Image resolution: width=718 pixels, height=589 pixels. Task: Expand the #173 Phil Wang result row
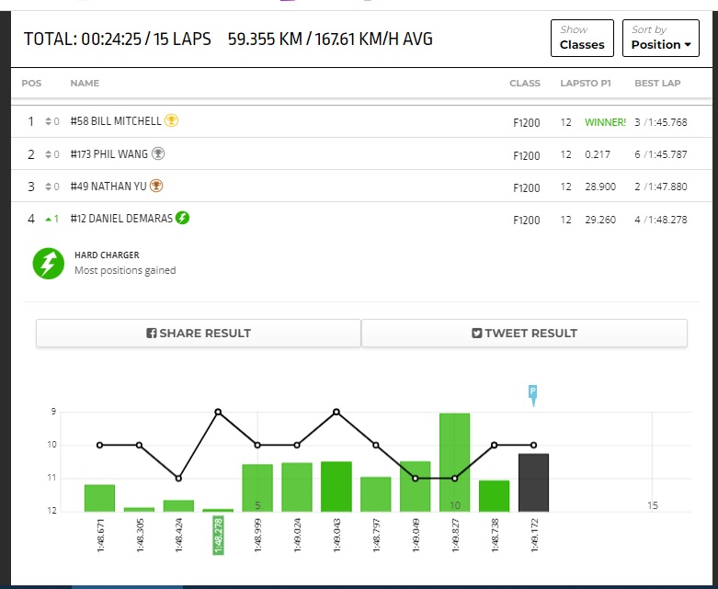(x=361, y=153)
